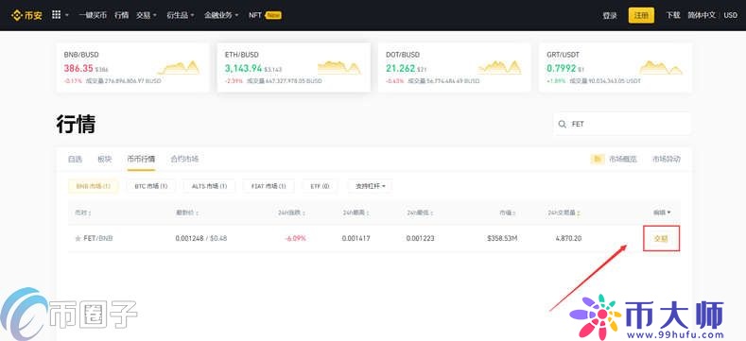The image size is (746, 341).
Task: Open the apps grid icon menu
Action: [56, 15]
